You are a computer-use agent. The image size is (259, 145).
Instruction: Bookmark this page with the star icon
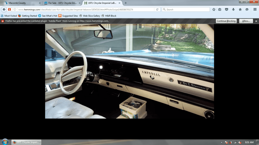214,9
